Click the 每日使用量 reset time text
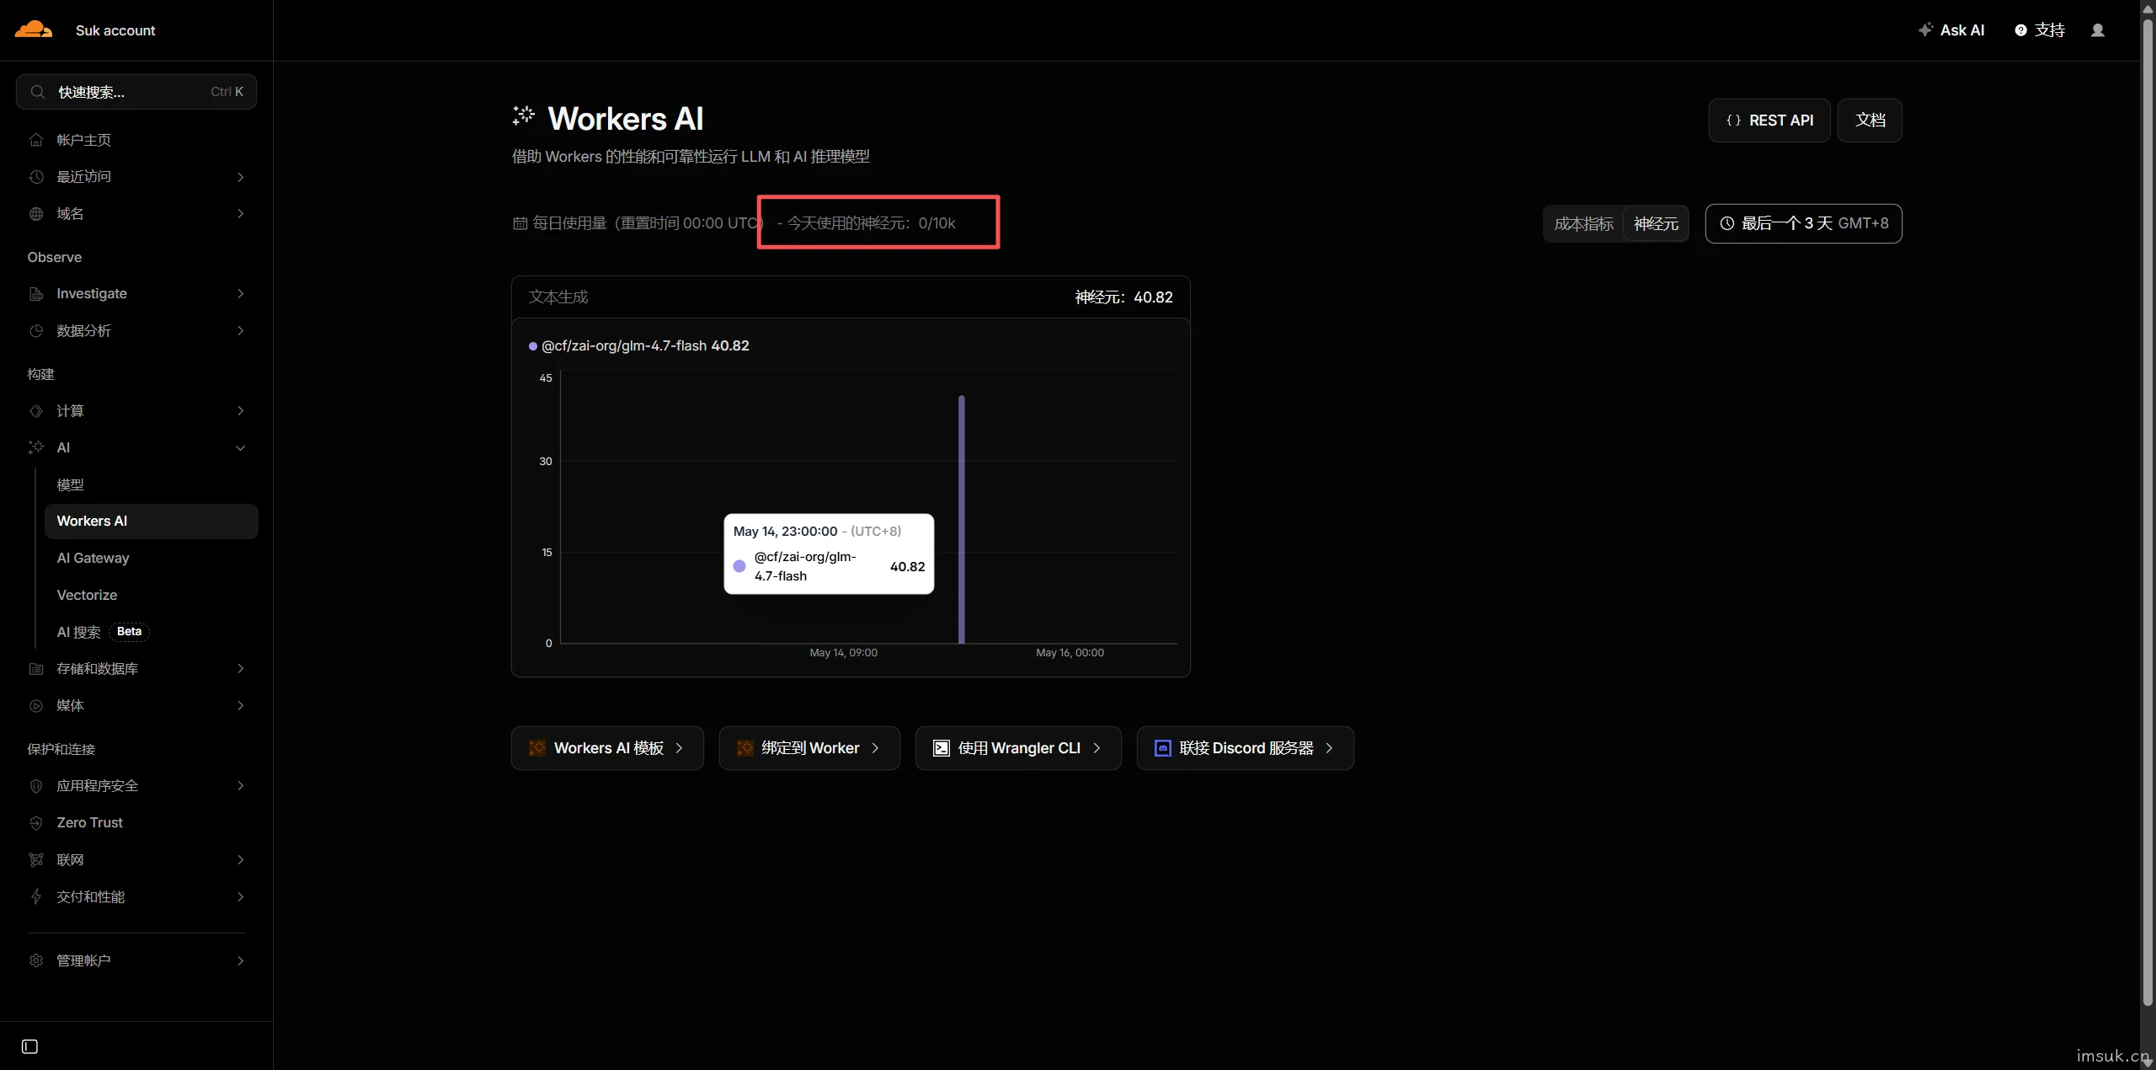Screen dimensions: 2156x1070 point(648,223)
